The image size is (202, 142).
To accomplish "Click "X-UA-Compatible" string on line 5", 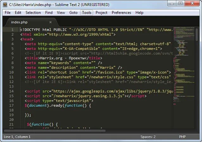I will coord(81,49).
